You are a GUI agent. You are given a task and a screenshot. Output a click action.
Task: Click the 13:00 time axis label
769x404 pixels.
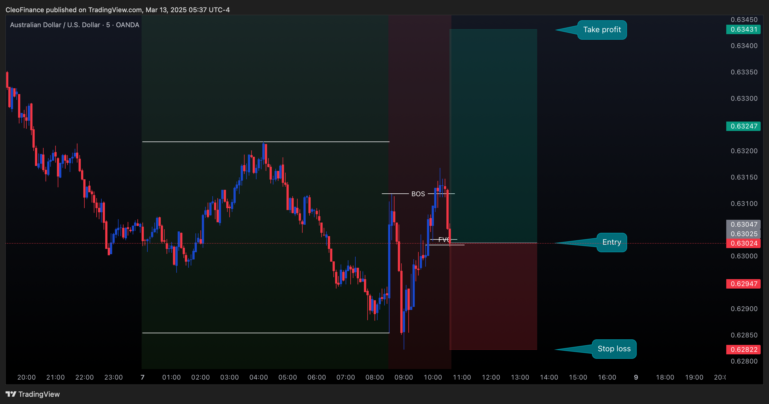[520, 377]
